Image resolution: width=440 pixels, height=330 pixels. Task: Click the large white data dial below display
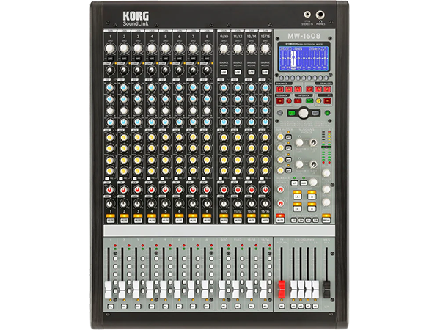click(304, 113)
